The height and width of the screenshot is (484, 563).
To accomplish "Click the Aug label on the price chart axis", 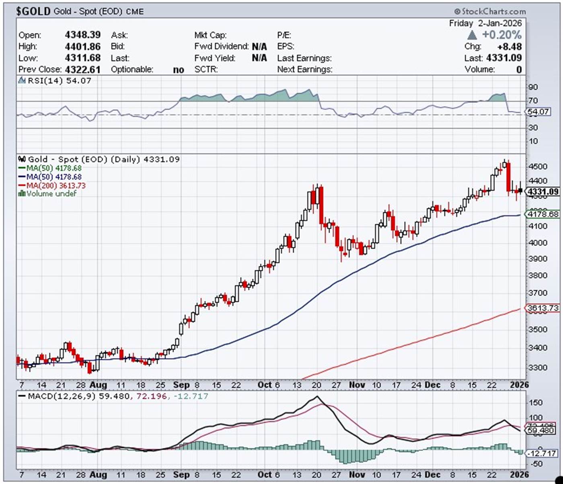I will 98,385.
